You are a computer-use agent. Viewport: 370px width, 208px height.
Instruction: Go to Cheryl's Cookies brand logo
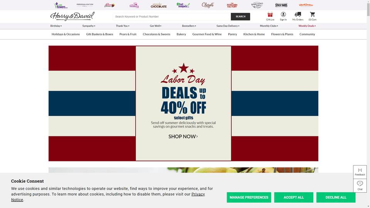click(x=208, y=5)
